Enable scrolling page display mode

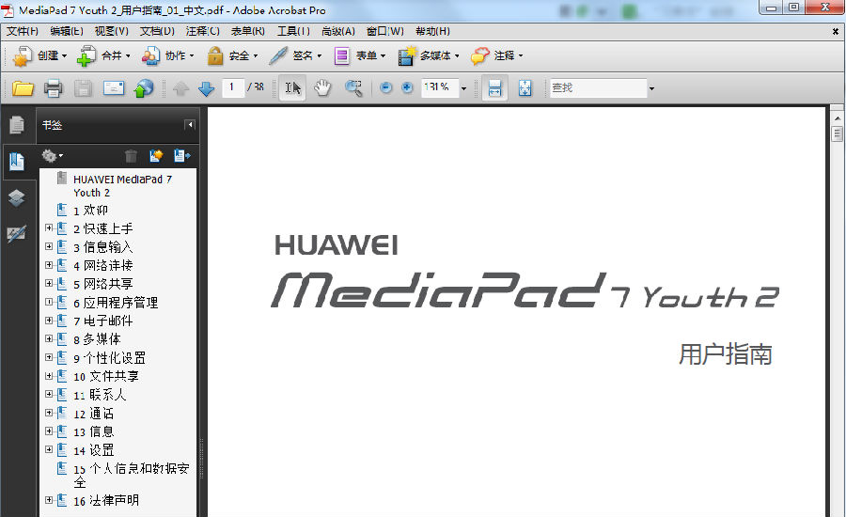click(494, 87)
